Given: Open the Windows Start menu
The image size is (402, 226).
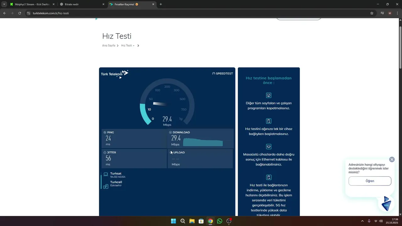Looking at the screenshot, I should click(x=173, y=221).
